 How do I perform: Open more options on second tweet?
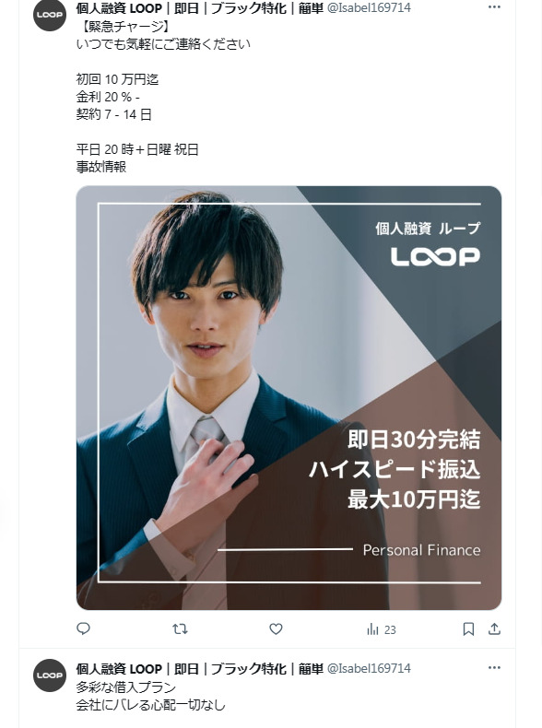[x=495, y=668]
